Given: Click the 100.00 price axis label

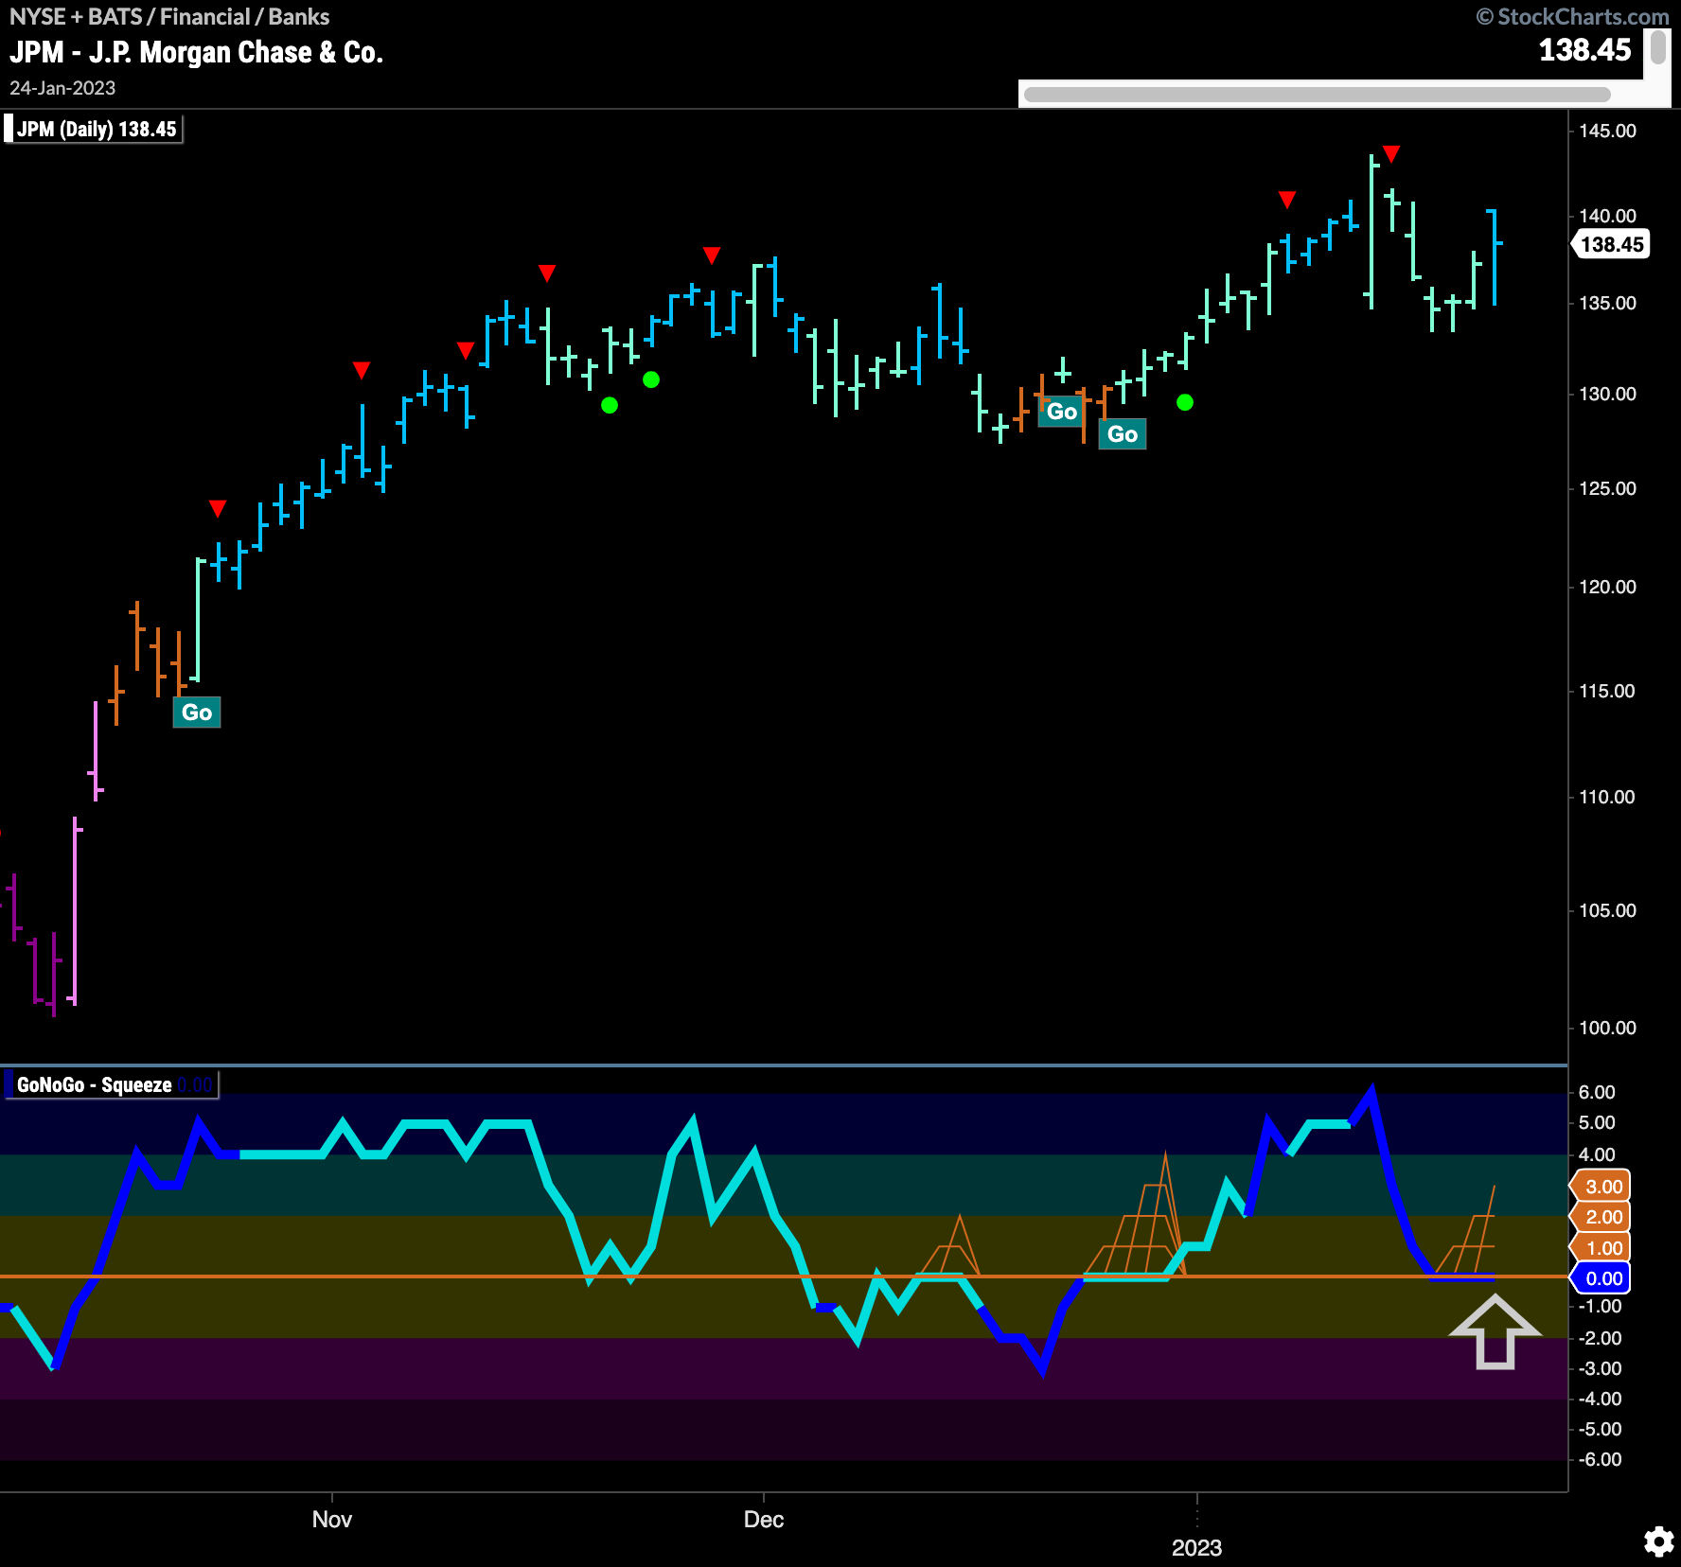Looking at the screenshot, I should [1607, 1028].
